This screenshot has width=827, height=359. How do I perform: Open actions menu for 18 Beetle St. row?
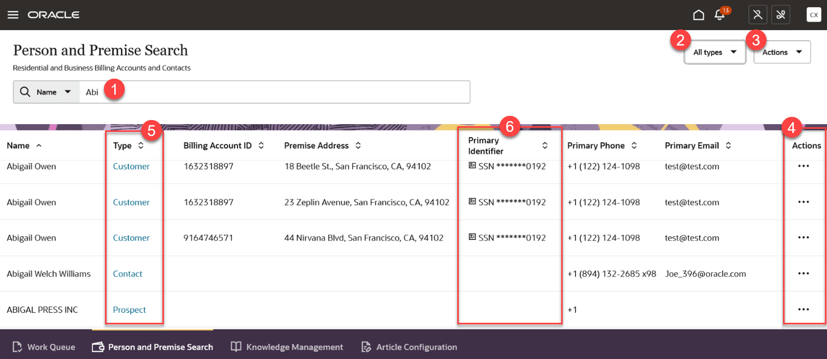pos(803,166)
